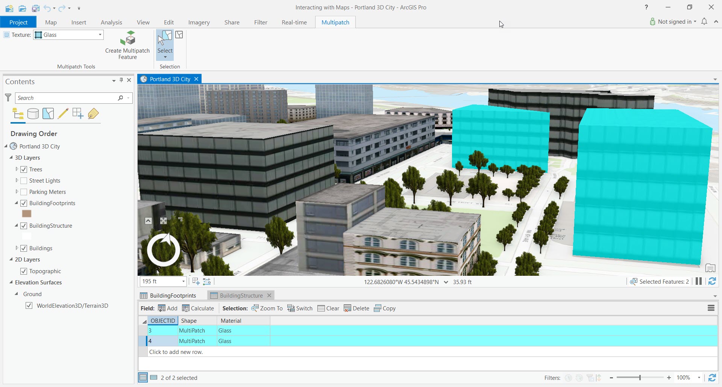Switch to List By Editing view
Image resolution: width=722 pixels, height=387 pixels.
pyautogui.click(x=63, y=113)
